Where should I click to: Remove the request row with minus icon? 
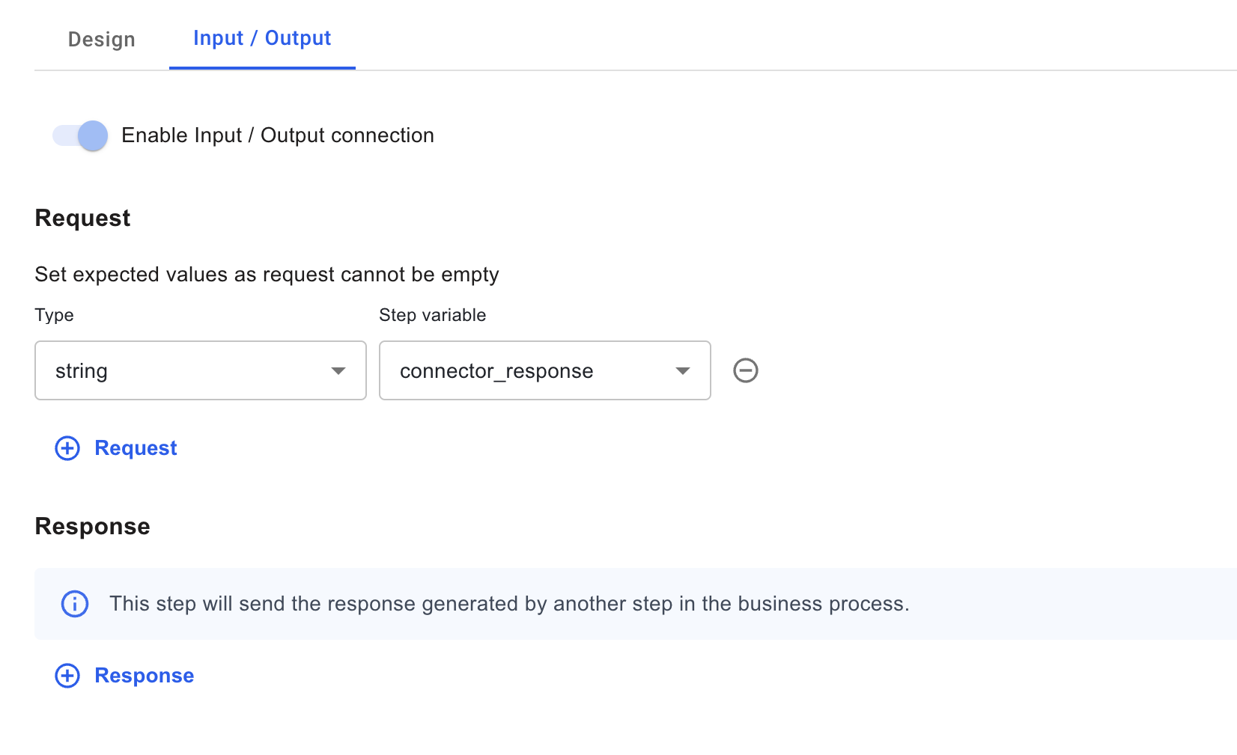point(745,370)
